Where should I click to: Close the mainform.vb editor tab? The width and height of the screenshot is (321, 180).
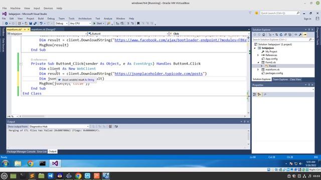tap(29, 29)
